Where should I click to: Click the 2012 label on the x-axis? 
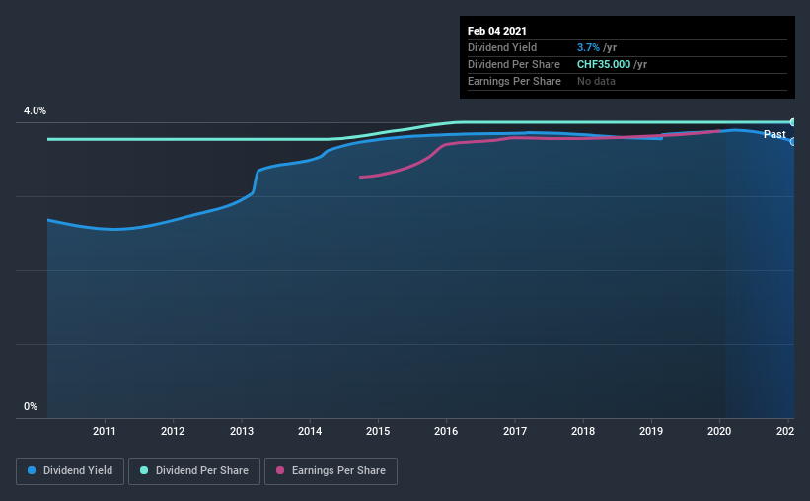point(173,431)
